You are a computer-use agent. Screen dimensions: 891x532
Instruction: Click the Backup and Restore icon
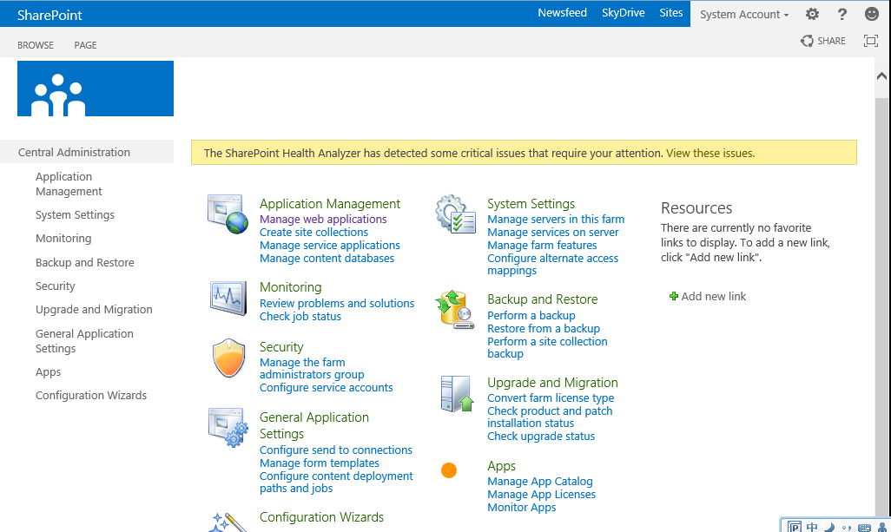[455, 310]
